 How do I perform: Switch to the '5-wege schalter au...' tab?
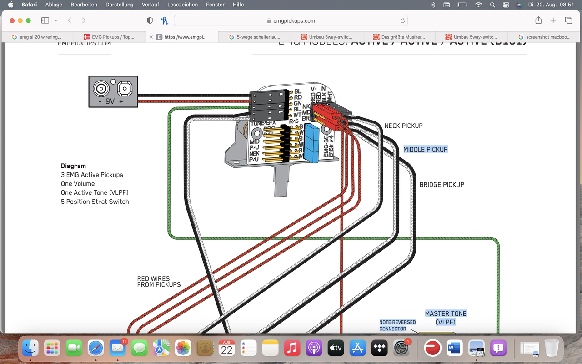point(255,37)
